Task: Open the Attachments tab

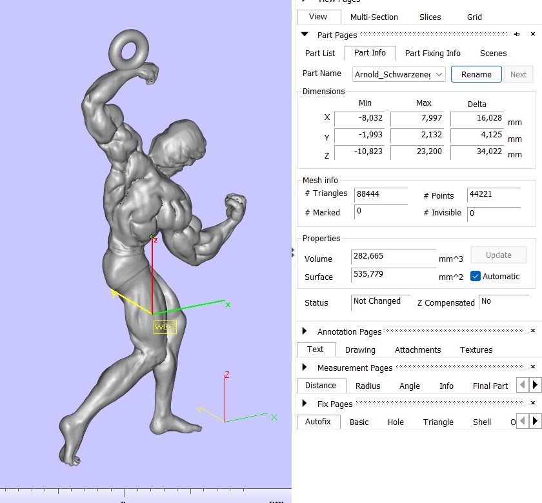Action: pyautogui.click(x=418, y=350)
